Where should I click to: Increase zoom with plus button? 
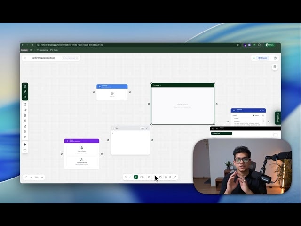point(42,177)
